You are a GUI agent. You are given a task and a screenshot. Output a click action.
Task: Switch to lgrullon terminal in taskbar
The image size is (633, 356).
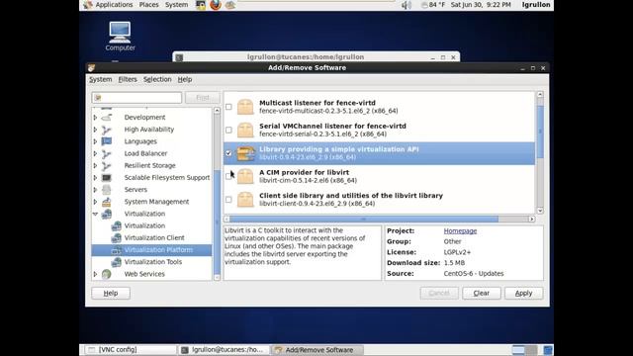pos(225,350)
